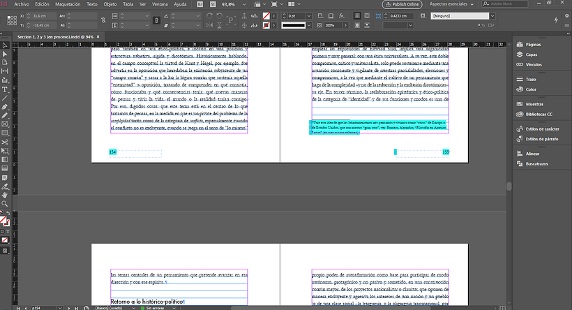Image resolution: width=572 pixels, height=310 pixels.
Task: Toggle the swap fill and stroke arrow
Action: [8, 213]
